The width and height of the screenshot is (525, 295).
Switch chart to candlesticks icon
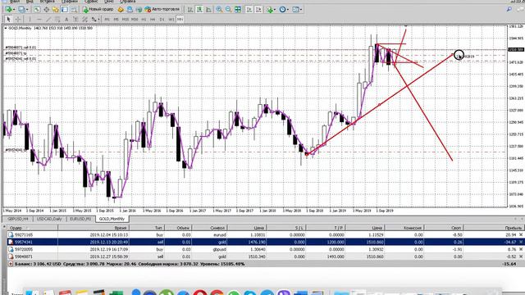199,10
